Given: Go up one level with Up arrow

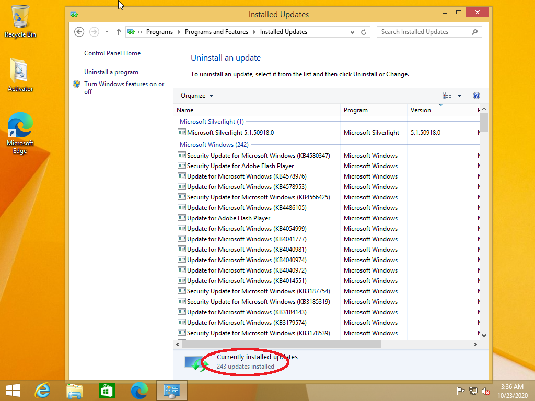Looking at the screenshot, I should [119, 32].
